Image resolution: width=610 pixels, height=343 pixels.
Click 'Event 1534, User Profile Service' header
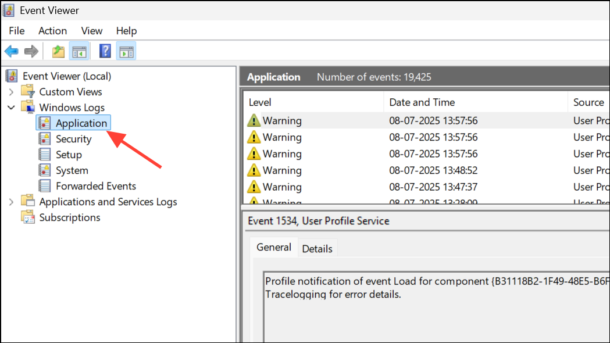pyautogui.click(x=319, y=221)
